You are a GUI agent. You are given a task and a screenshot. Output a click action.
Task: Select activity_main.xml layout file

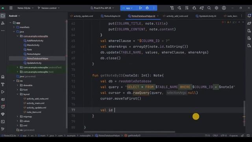coord(34,103)
